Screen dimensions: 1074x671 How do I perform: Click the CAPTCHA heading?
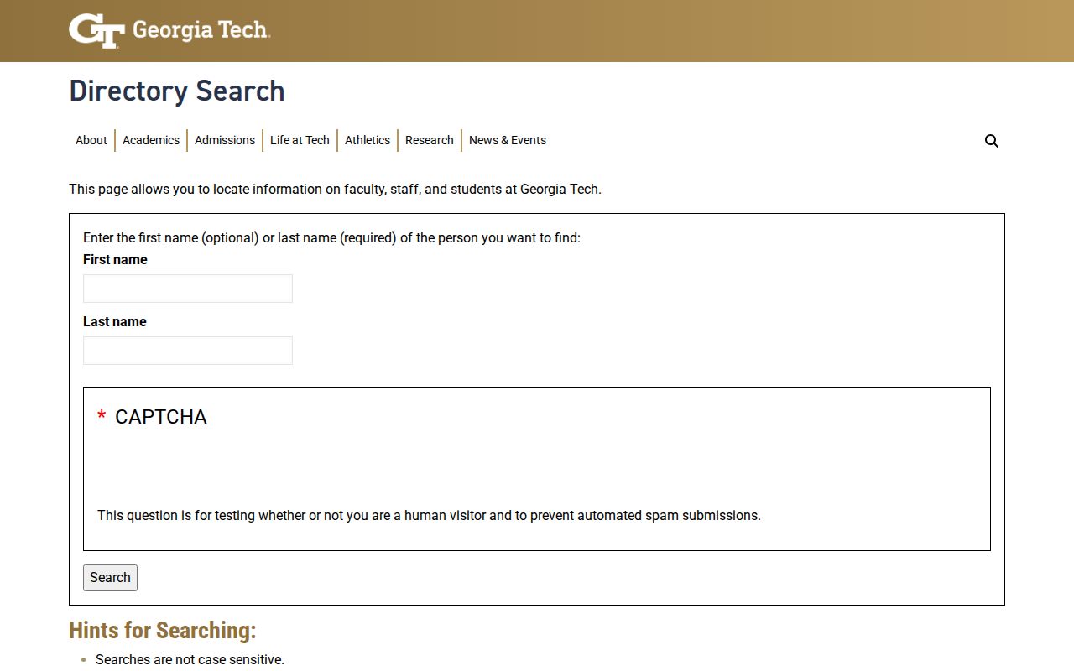(x=160, y=417)
